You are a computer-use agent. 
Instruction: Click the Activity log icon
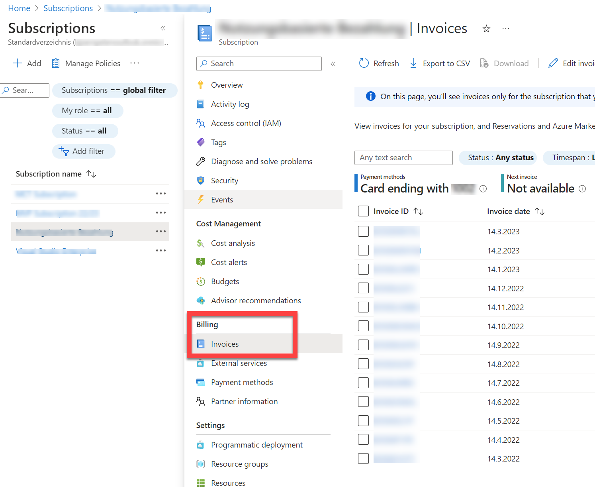coord(201,104)
